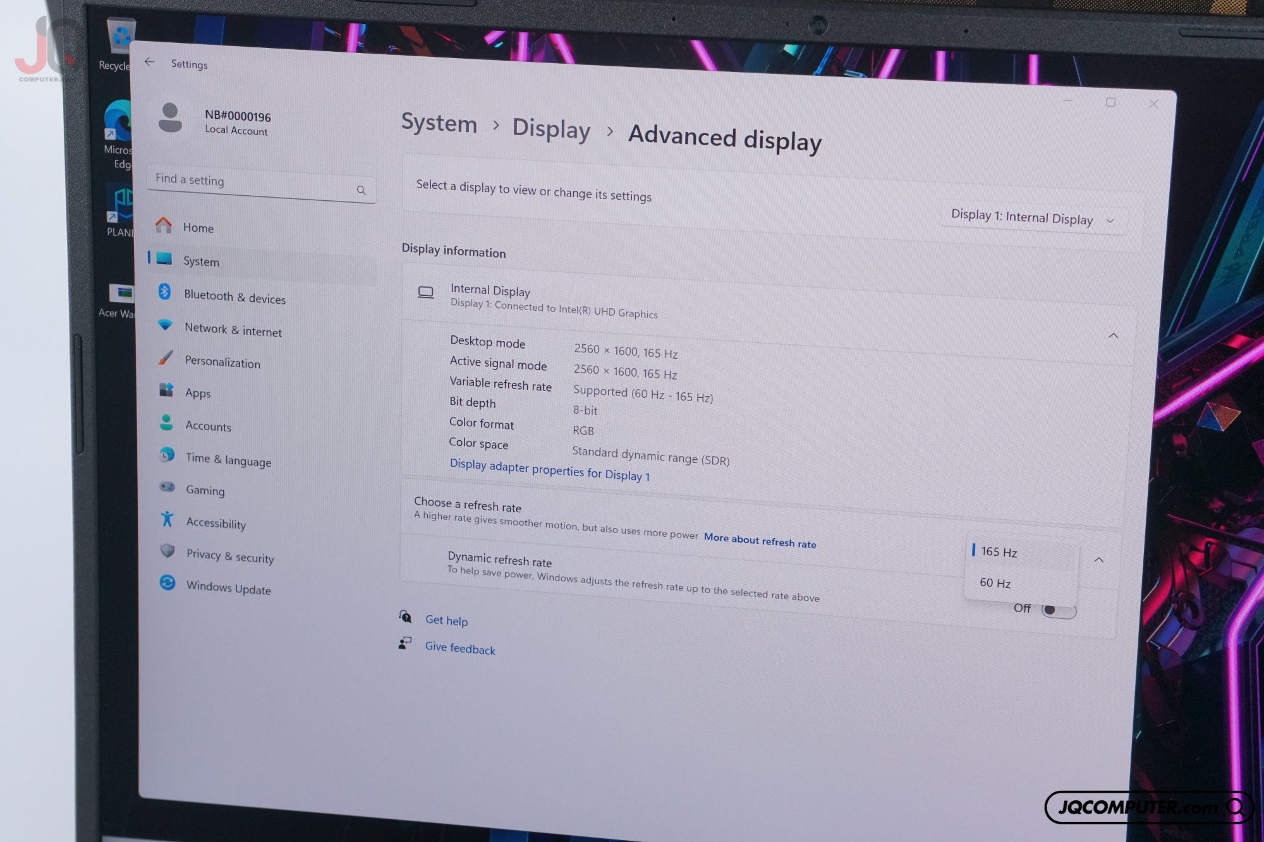Screen dimensions: 1264x842
Task: Open Display 1: Internal Display dropdown
Action: coord(1033,218)
